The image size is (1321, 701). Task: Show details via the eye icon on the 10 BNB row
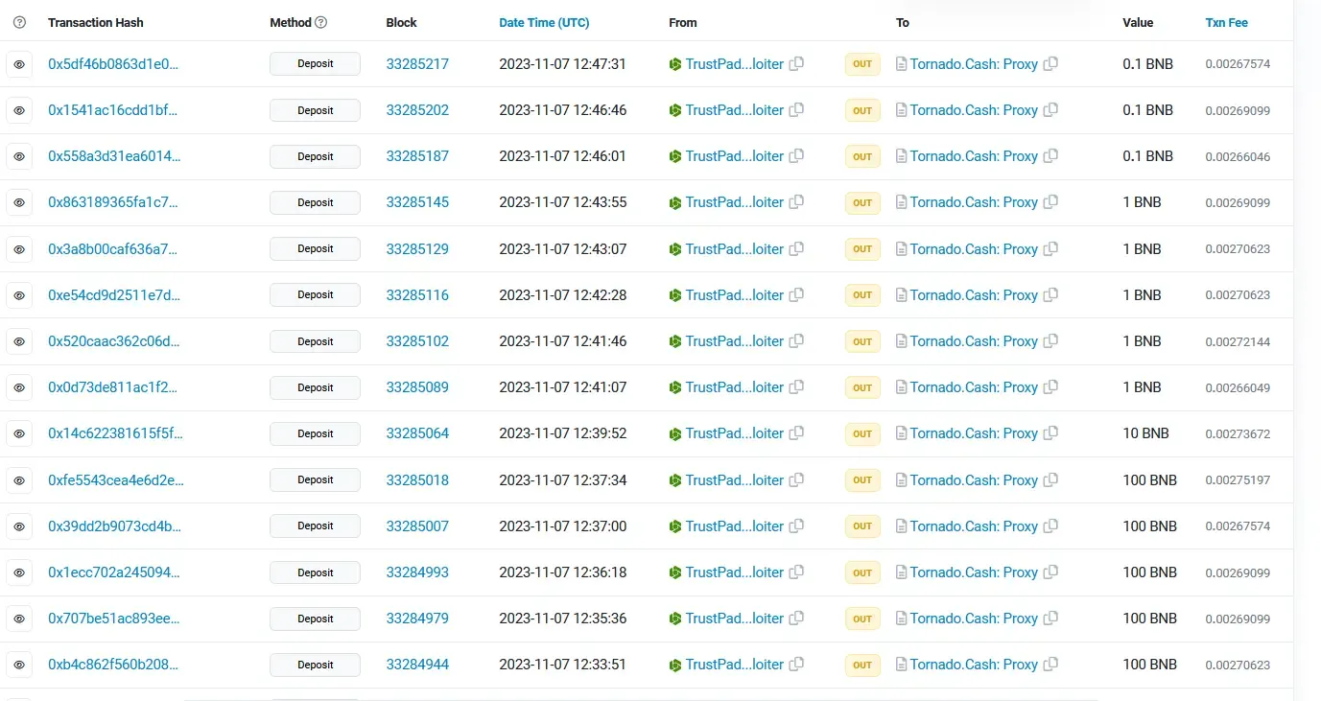coord(19,433)
